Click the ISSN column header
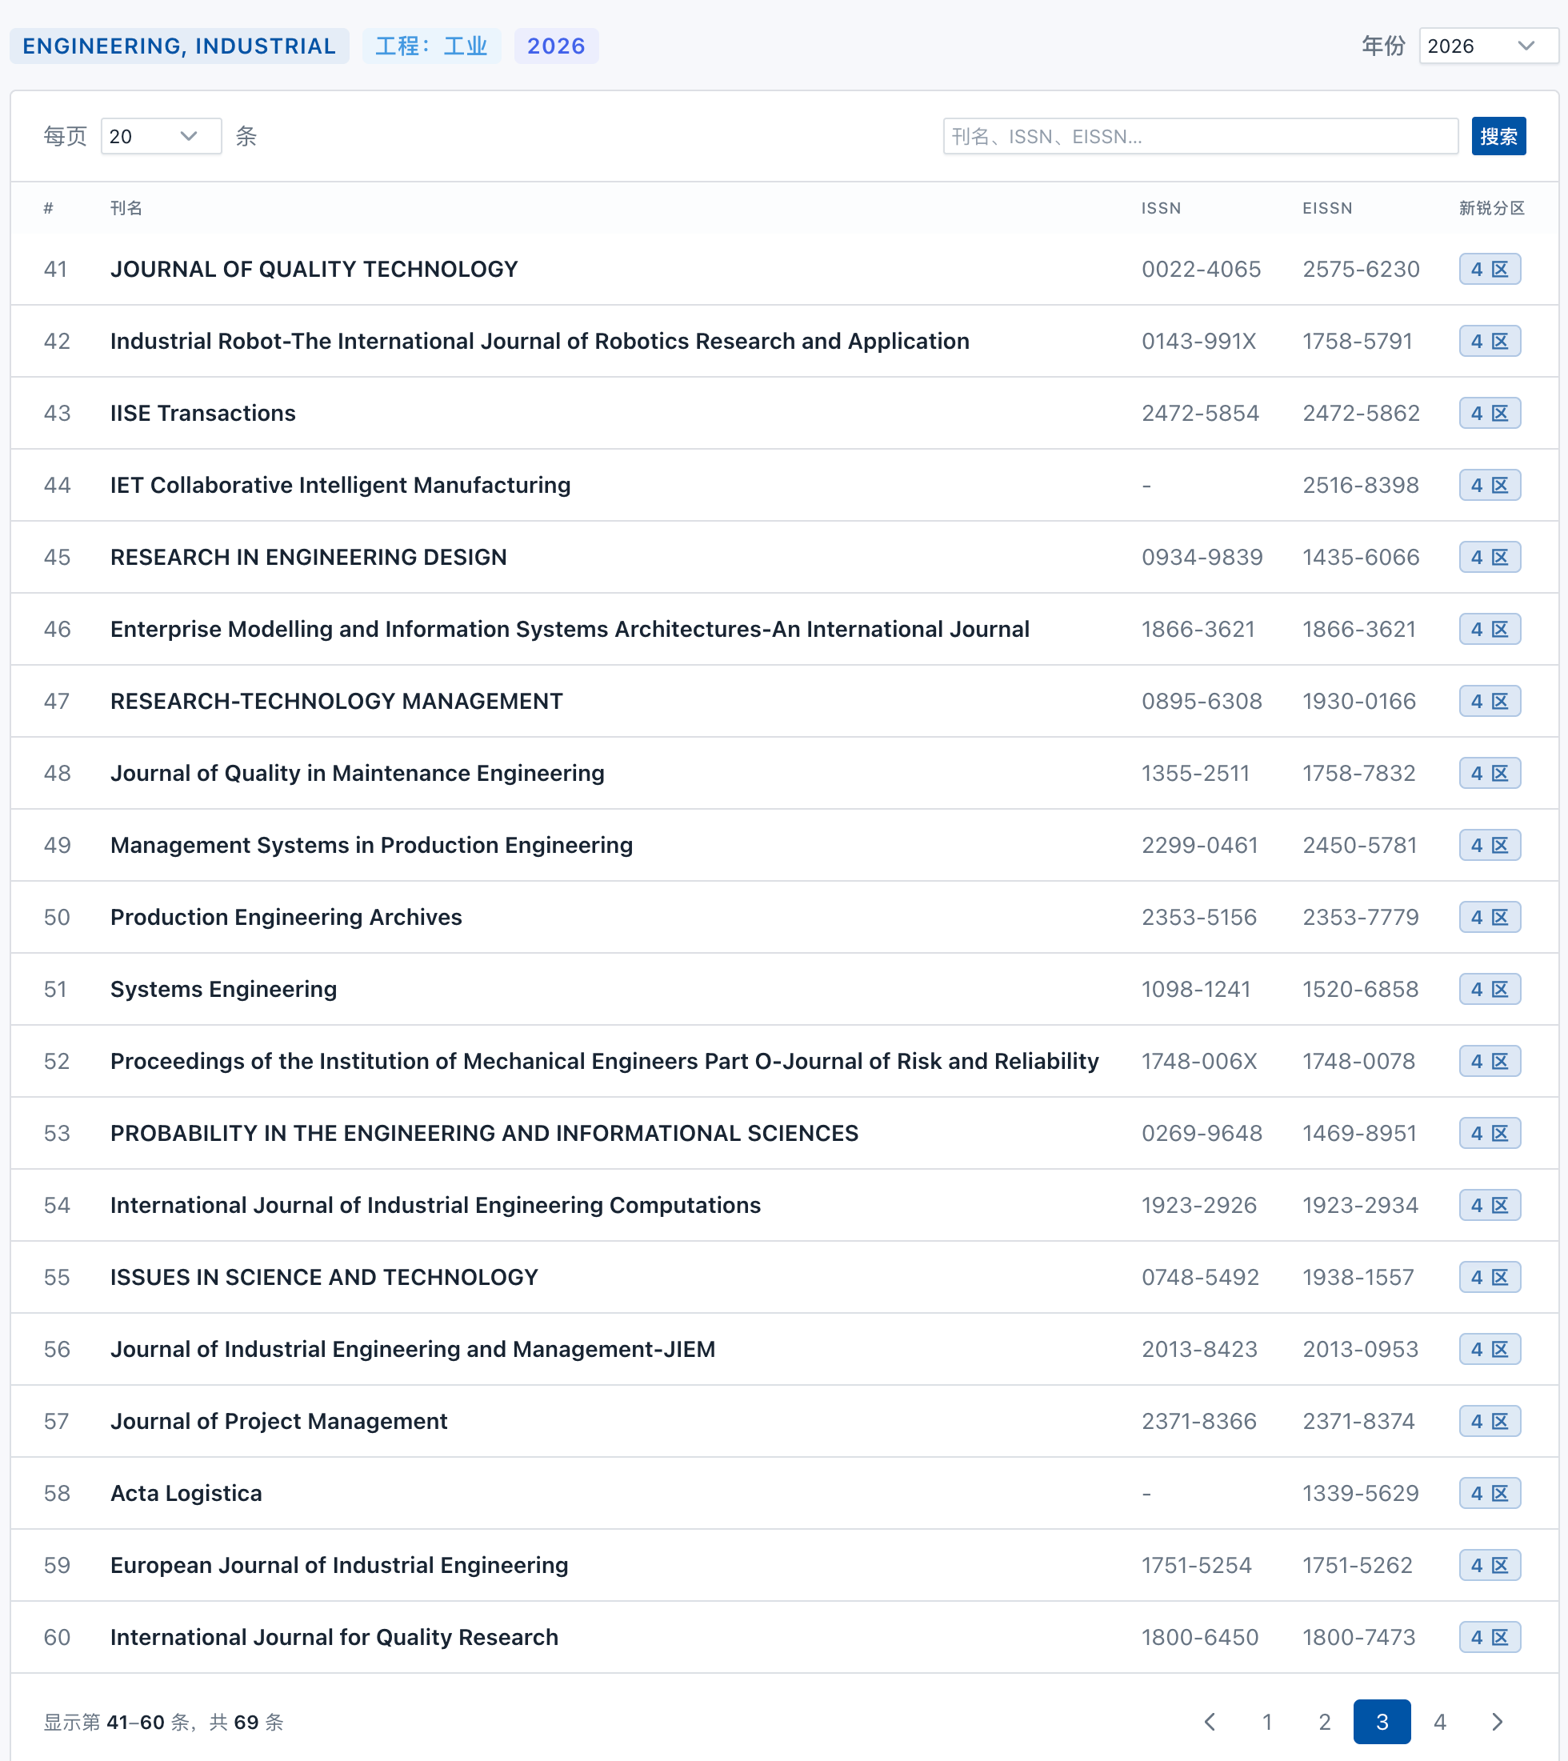 1162,208
